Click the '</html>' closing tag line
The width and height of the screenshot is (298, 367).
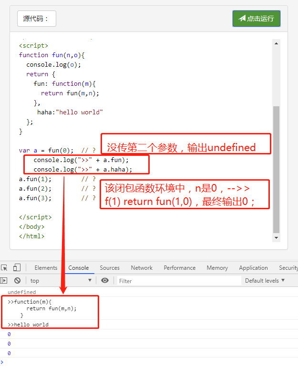tap(31, 236)
